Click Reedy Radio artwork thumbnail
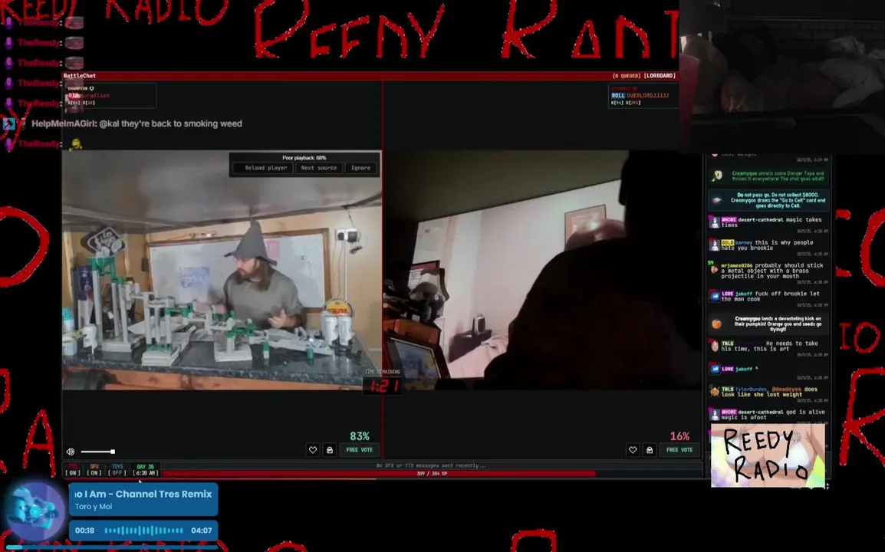This screenshot has height=552, width=885. [x=768, y=456]
